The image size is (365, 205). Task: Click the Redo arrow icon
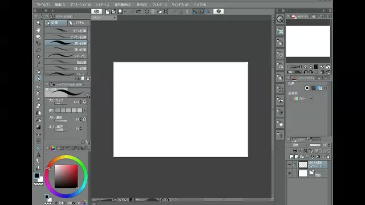point(139,11)
